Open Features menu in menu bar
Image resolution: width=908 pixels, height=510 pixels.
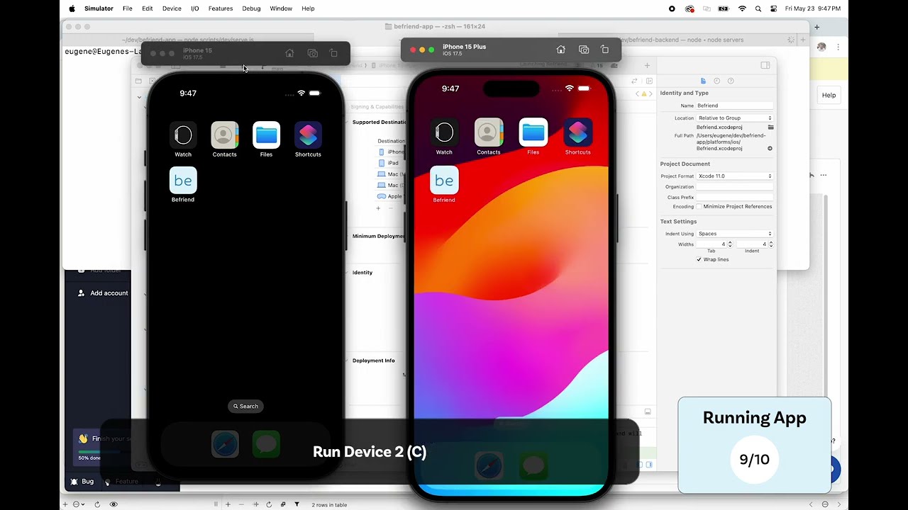pos(221,8)
